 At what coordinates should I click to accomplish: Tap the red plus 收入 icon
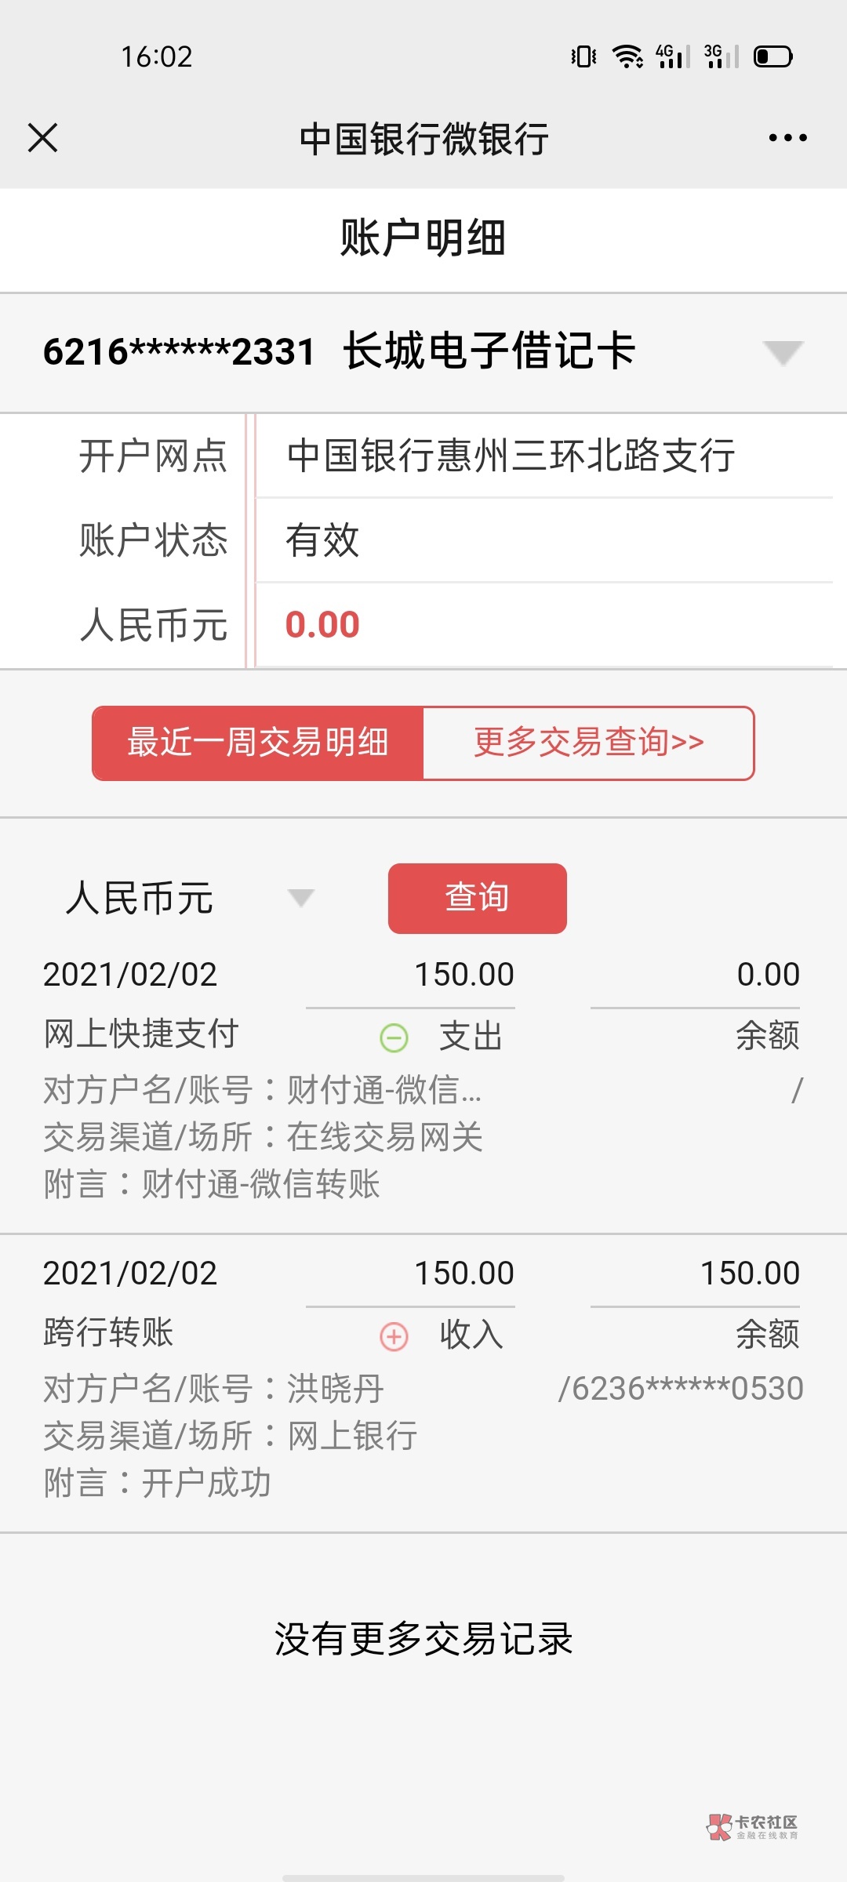tap(394, 1336)
